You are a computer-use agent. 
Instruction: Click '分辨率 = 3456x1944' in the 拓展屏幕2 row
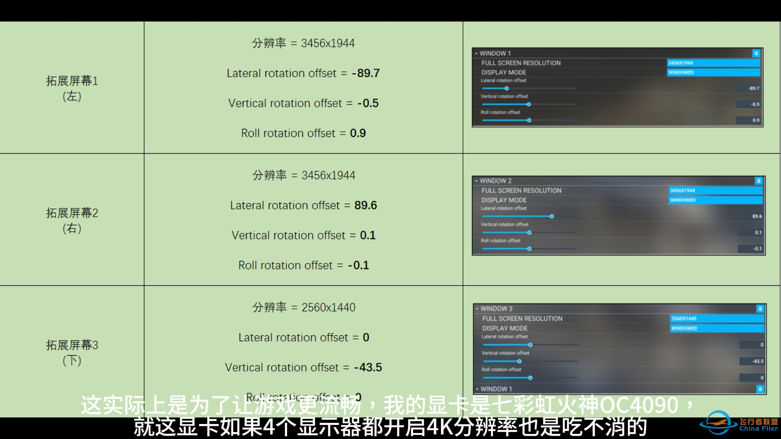click(x=304, y=175)
